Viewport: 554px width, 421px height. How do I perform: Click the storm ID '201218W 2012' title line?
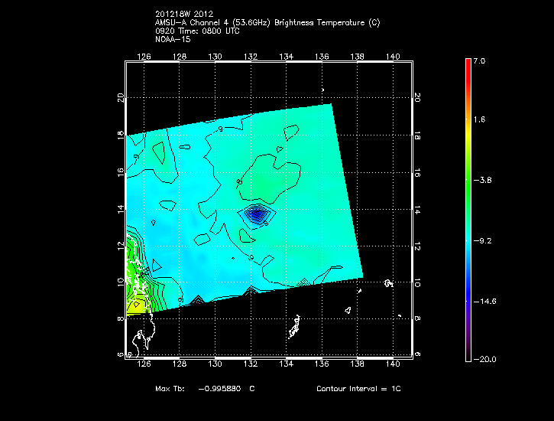coord(184,14)
